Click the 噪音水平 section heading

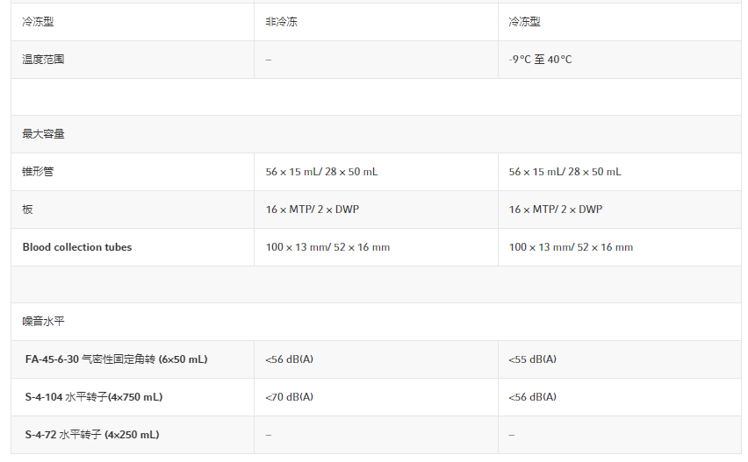[43, 322]
